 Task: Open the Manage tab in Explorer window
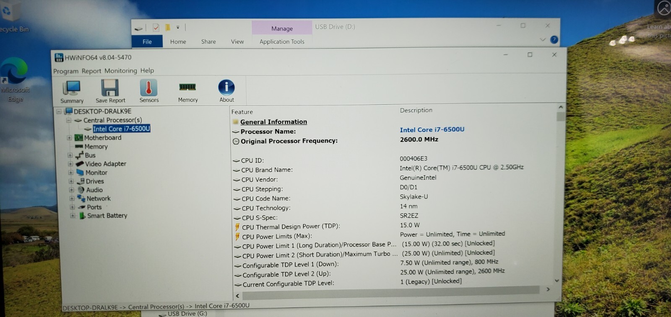tap(282, 28)
